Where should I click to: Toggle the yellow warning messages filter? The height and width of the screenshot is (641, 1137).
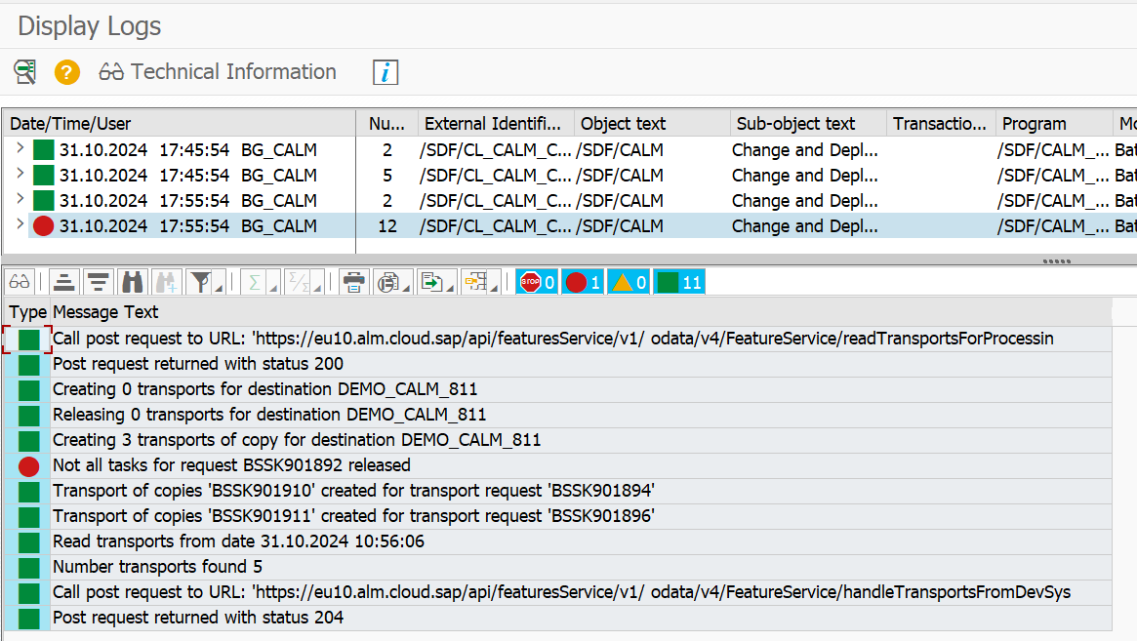point(629,283)
